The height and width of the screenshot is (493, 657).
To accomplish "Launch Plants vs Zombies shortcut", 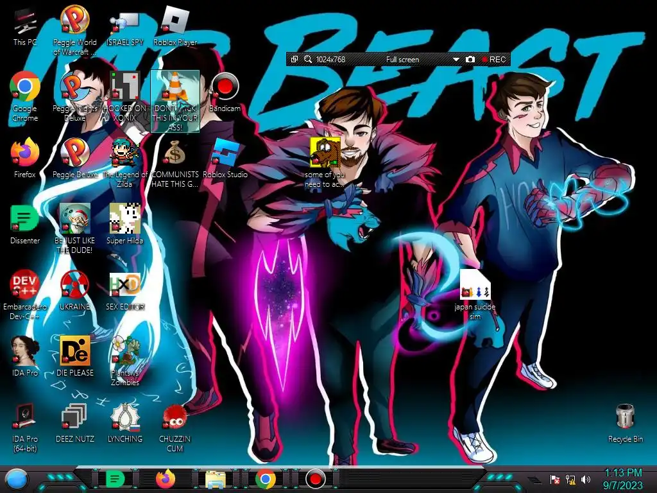I will pyautogui.click(x=125, y=361).
